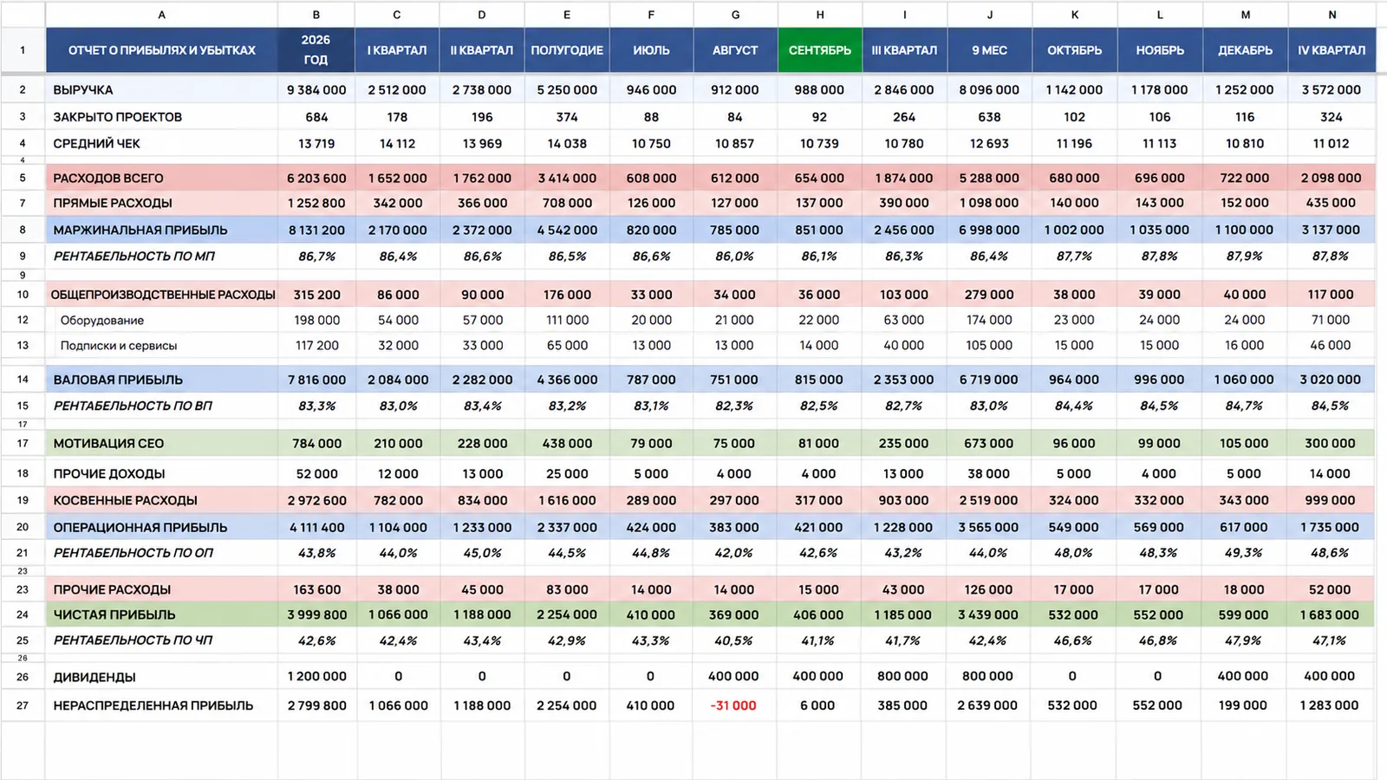This screenshot has height=780, width=1387.
Task: Click the 3 999 800 net profit cell
Action: pos(316,614)
